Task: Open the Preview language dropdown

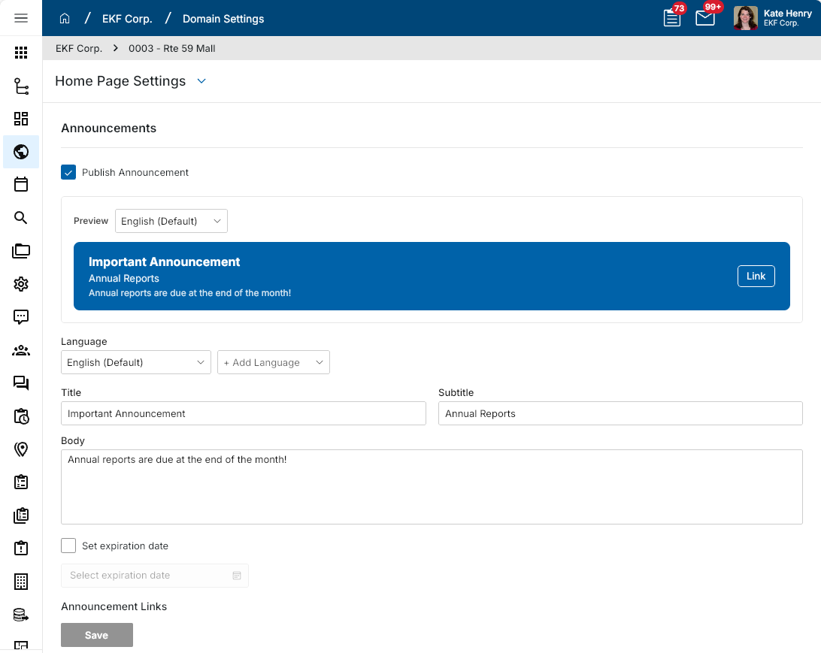Action: (171, 221)
